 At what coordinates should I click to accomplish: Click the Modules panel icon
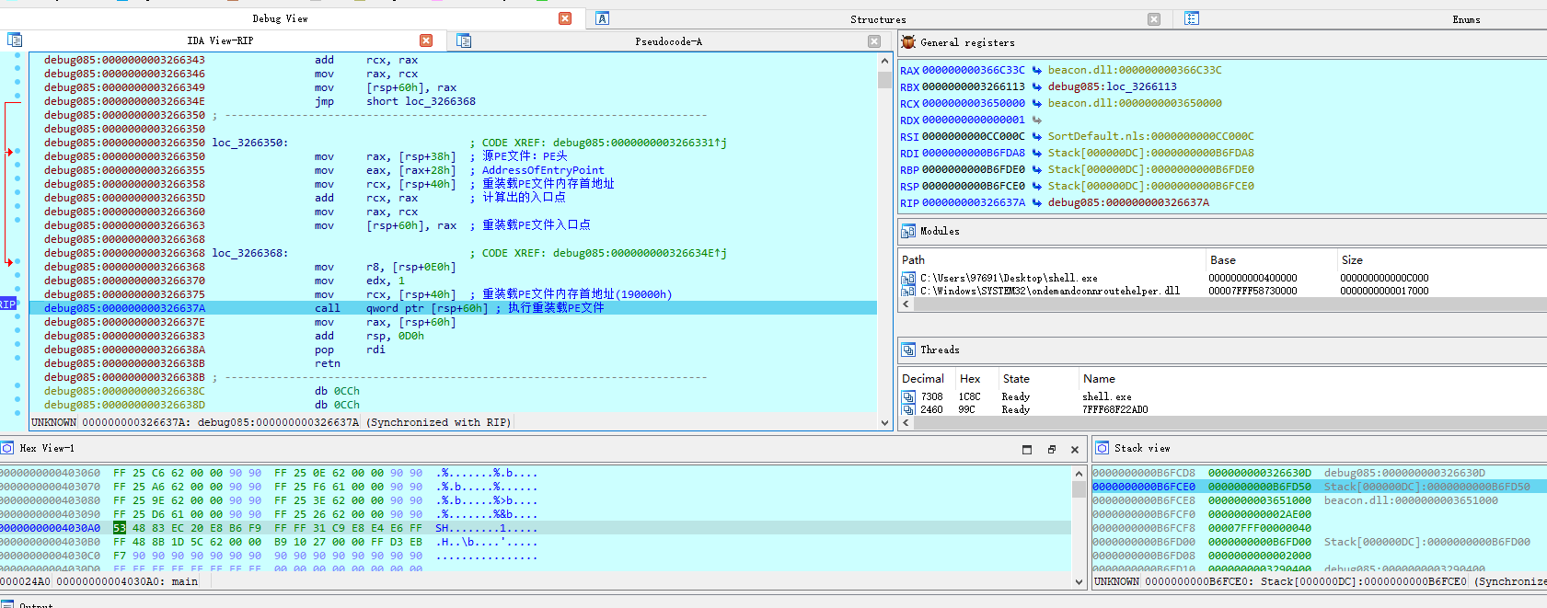pos(908,231)
